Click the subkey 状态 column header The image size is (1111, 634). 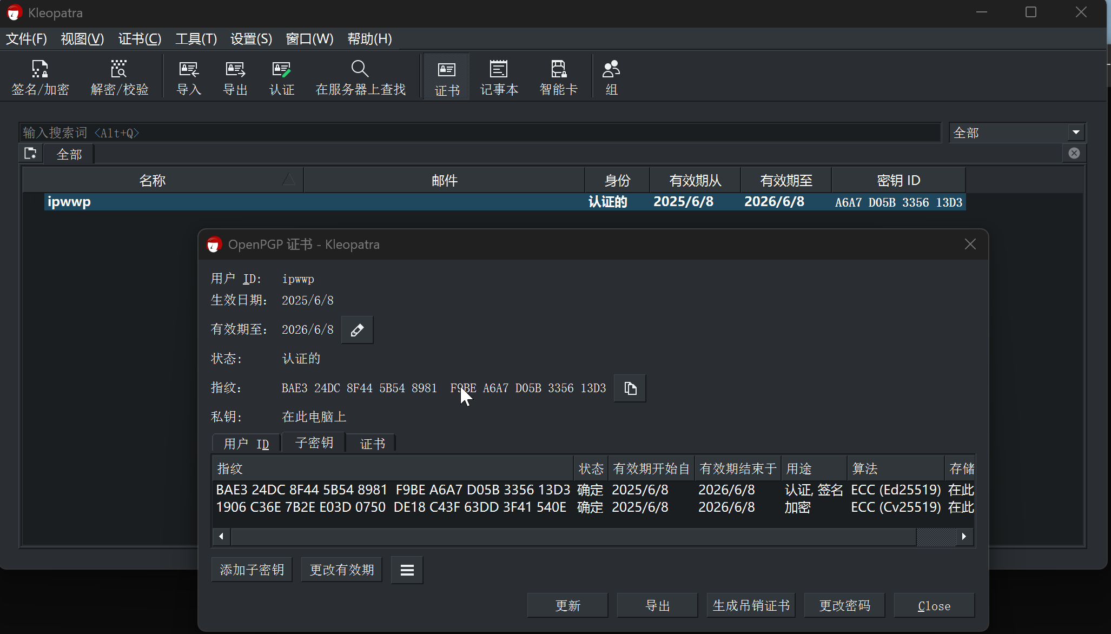click(x=591, y=468)
